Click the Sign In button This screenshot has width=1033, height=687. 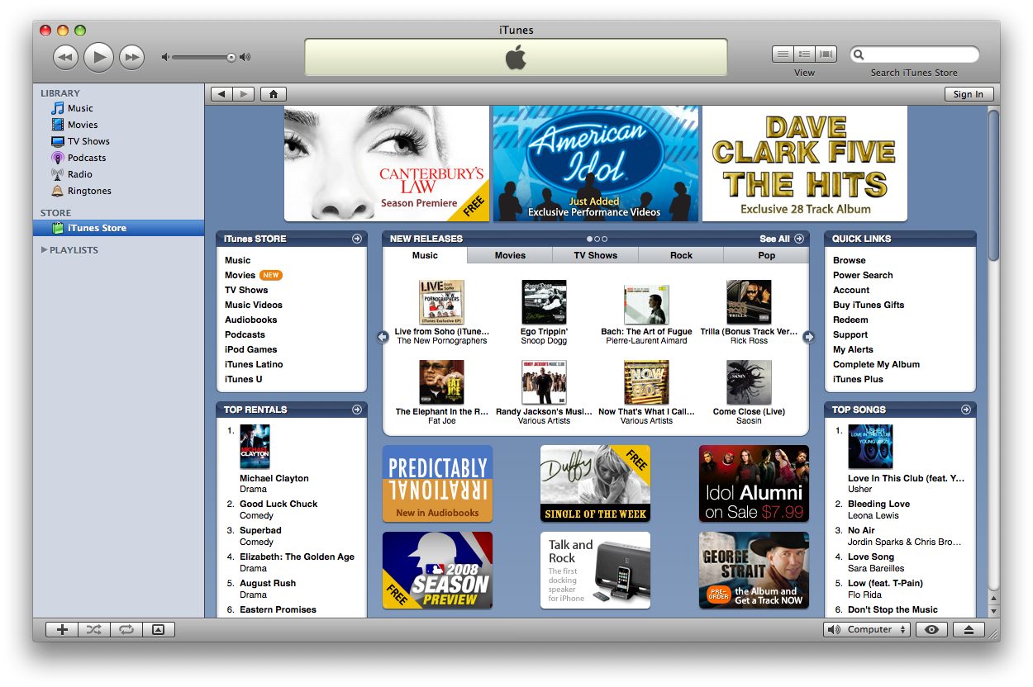969,94
